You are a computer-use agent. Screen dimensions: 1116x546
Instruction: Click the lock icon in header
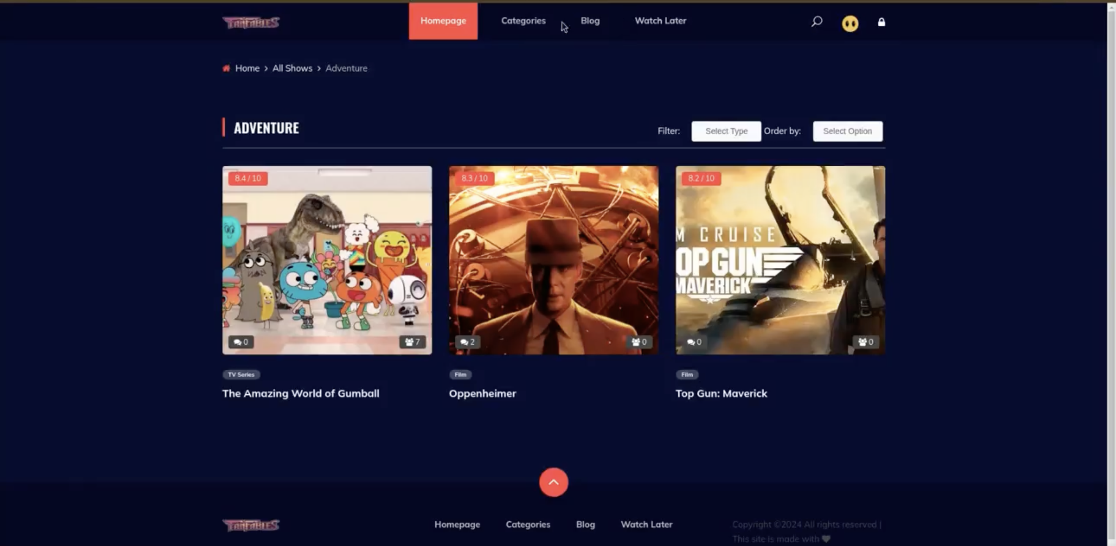click(x=881, y=22)
